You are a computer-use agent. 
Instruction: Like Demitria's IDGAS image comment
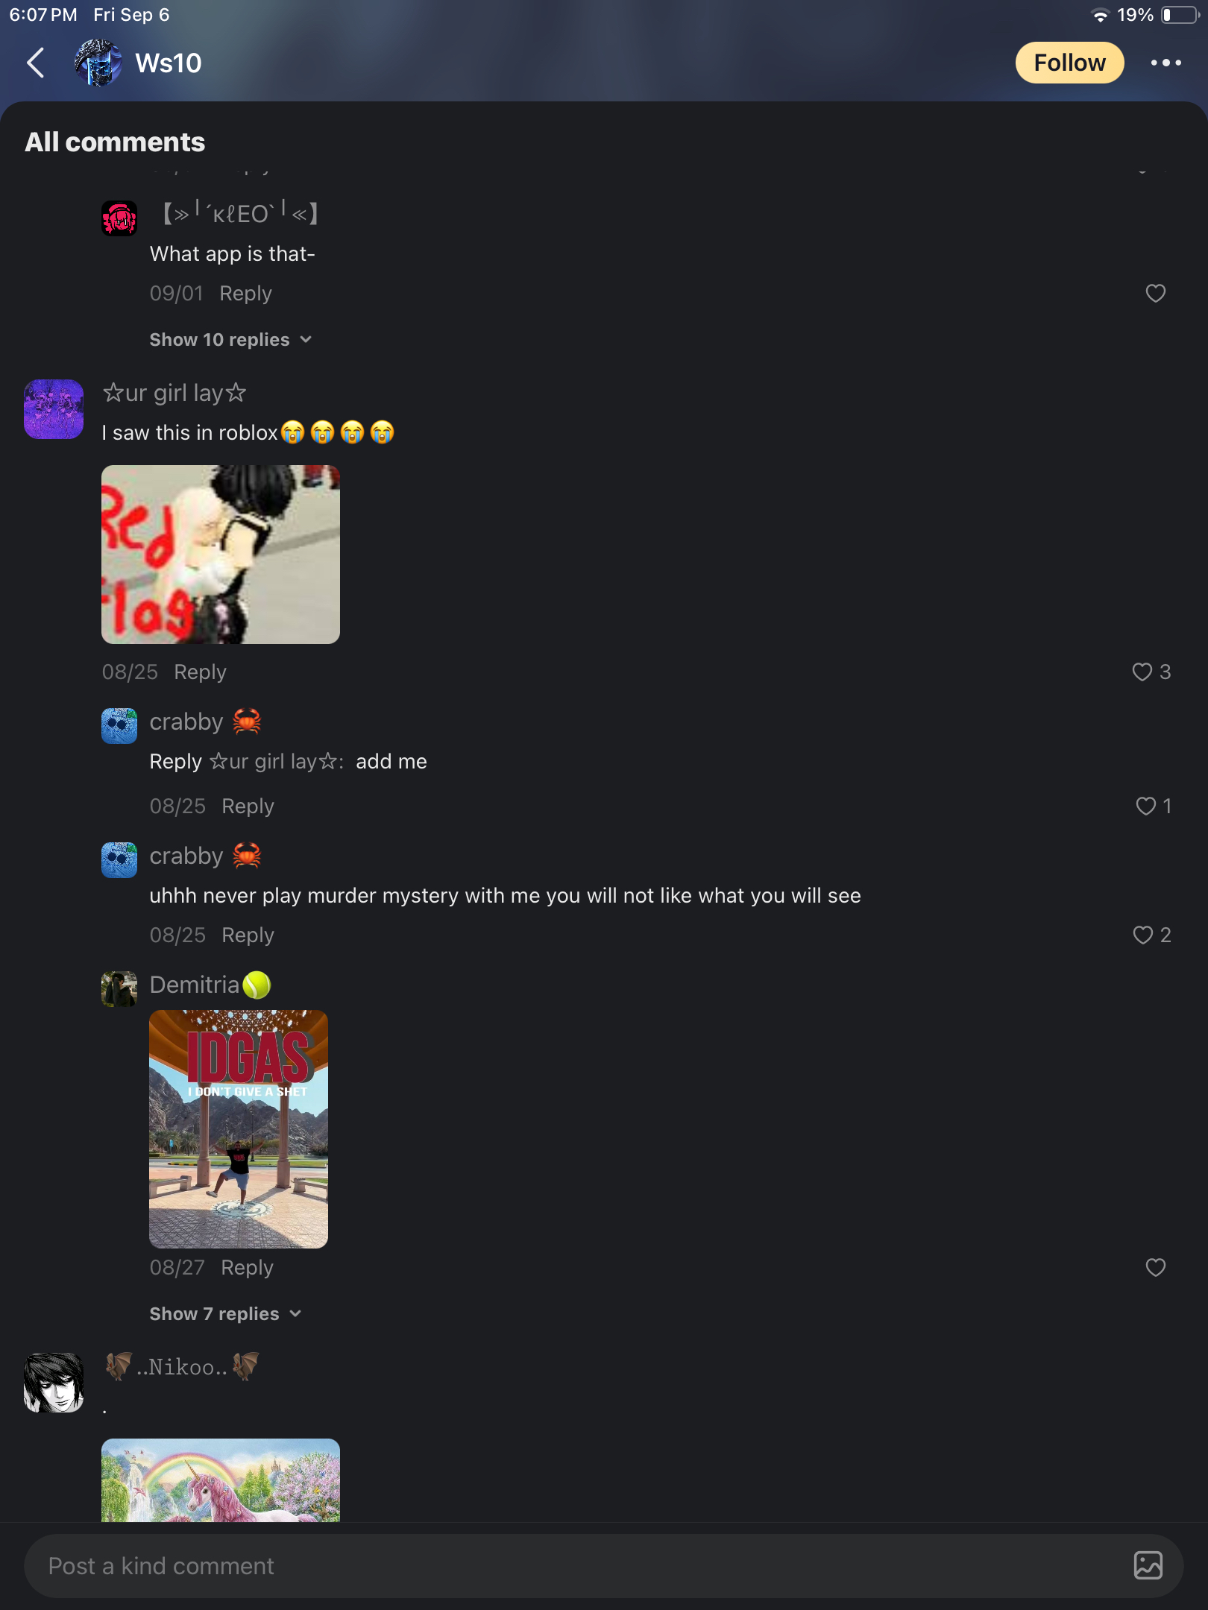(x=1155, y=1267)
